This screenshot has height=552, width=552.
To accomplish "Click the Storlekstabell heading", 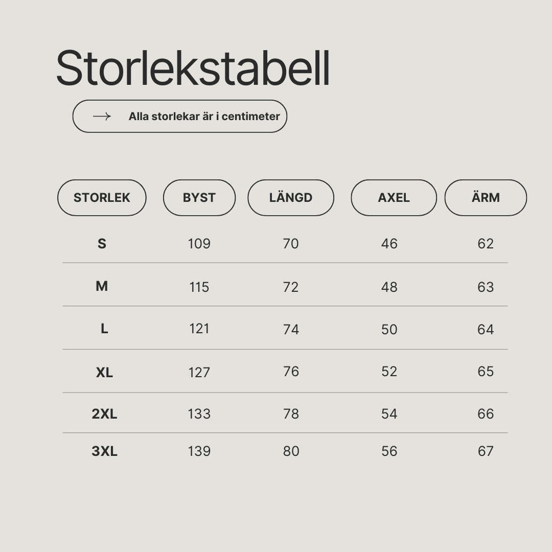I will click(193, 68).
